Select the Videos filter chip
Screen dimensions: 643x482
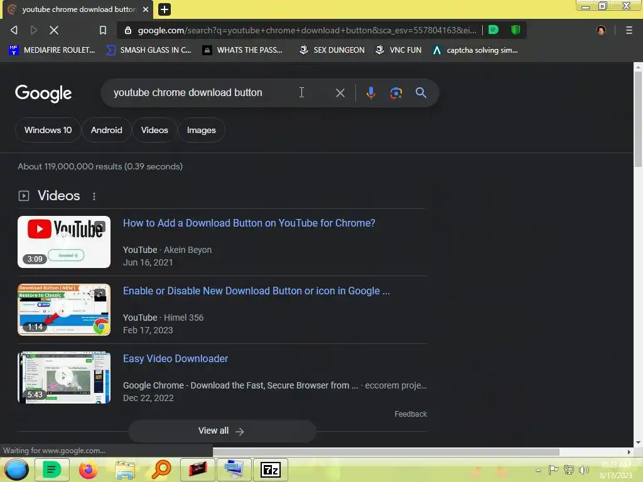coord(154,130)
